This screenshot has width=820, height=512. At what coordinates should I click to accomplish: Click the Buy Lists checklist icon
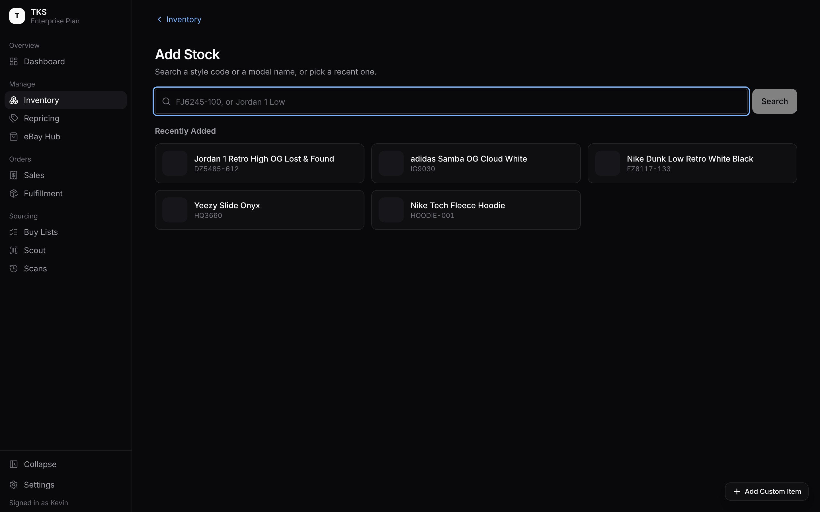pyautogui.click(x=14, y=232)
